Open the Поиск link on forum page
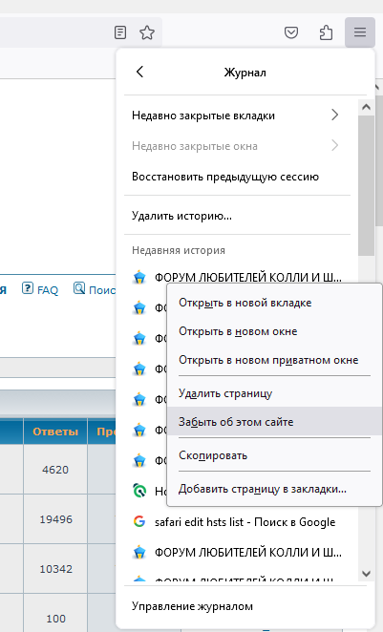 (x=101, y=290)
